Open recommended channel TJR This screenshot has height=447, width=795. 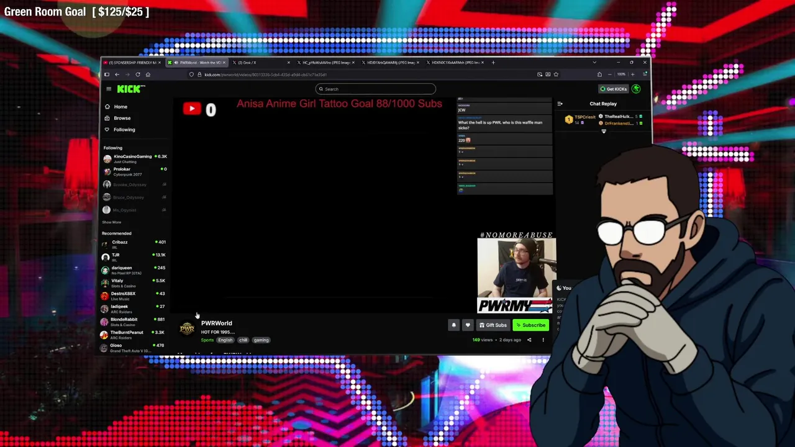coord(134,257)
